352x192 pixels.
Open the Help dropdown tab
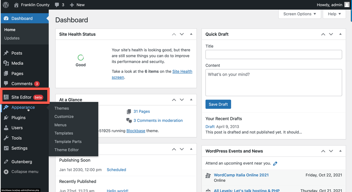pos(334,14)
